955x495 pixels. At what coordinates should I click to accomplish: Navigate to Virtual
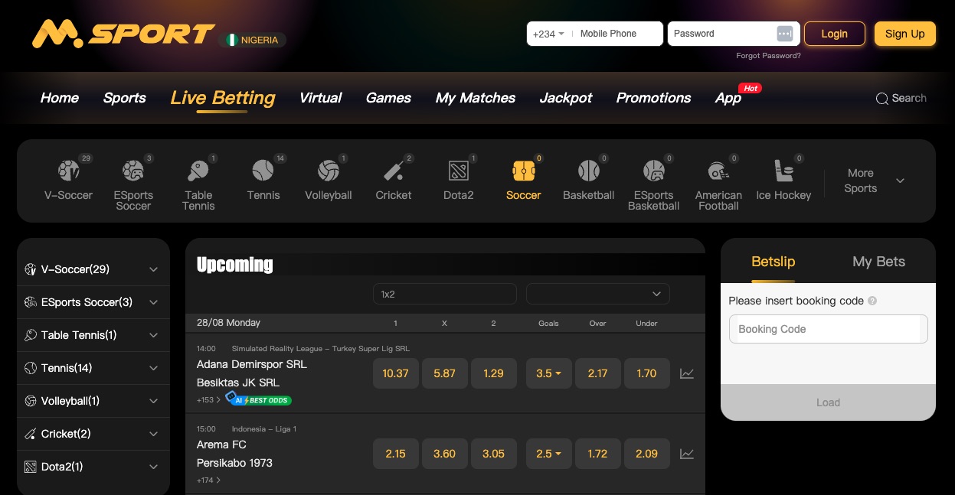click(x=321, y=98)
